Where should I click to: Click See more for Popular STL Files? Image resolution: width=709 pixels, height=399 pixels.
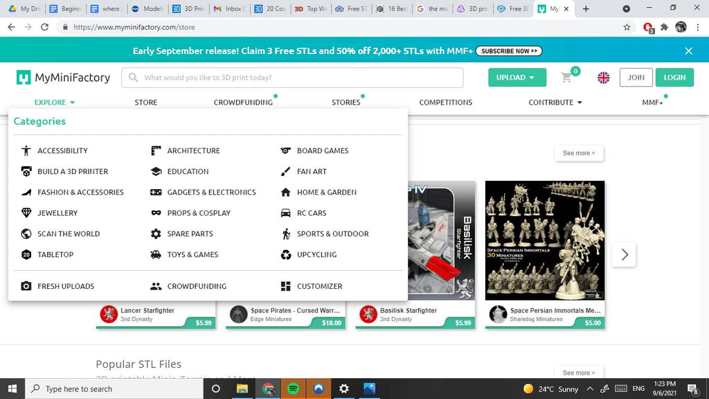(x=579, y=373)
